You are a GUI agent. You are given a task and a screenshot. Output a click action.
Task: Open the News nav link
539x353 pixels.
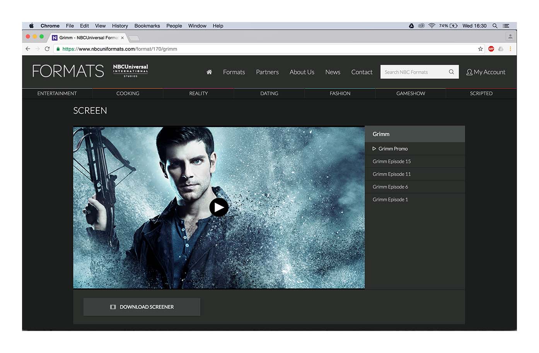pyautogui.click(x=333, y=72)
